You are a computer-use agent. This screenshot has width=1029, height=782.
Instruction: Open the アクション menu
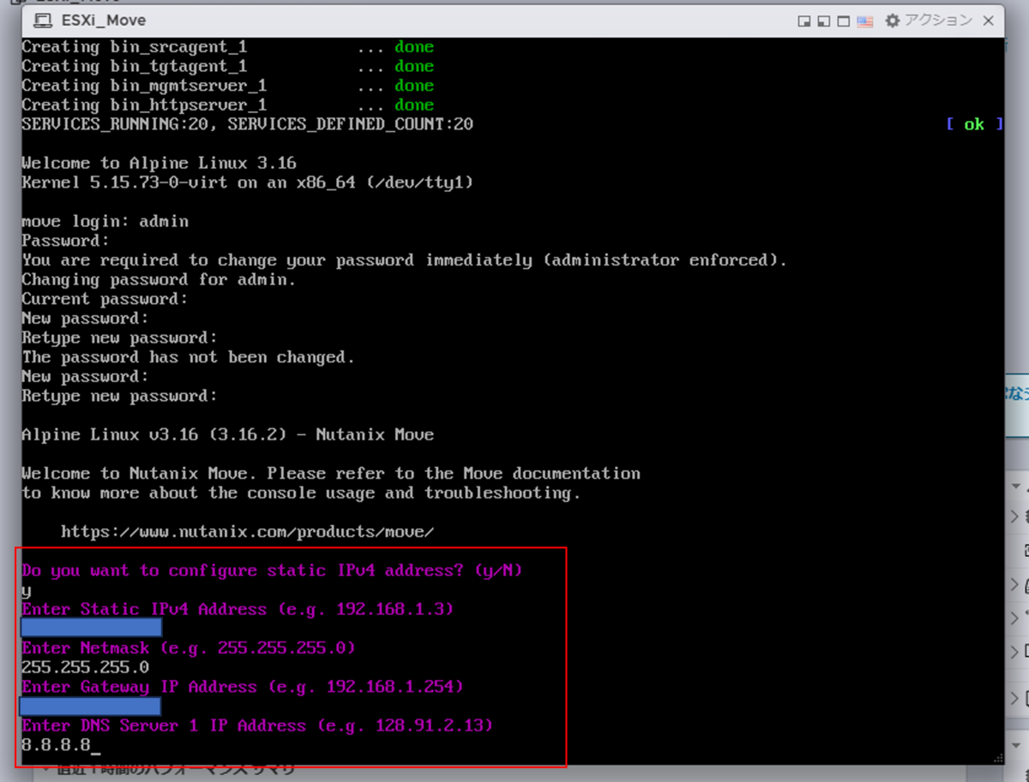click(x=938, y=21)
